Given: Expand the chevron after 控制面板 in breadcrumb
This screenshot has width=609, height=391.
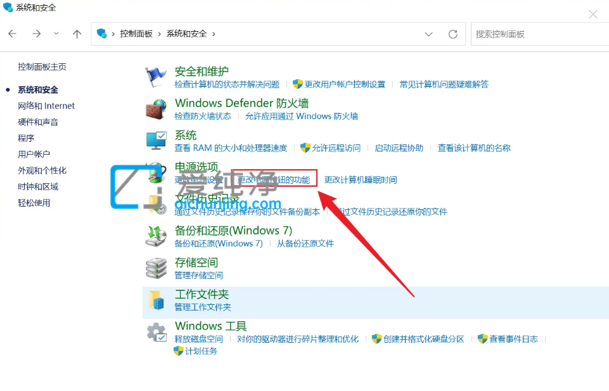Looking at the screenshot, I should click(x=159, y=34).
